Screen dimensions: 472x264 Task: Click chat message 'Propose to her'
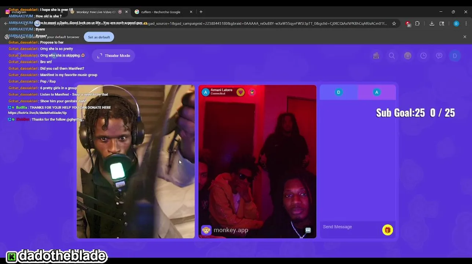pos(52,43)
